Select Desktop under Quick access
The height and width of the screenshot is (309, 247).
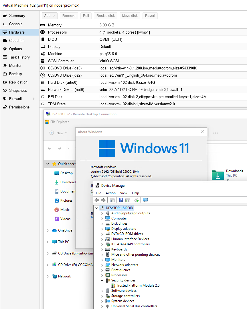pos(63,173)
